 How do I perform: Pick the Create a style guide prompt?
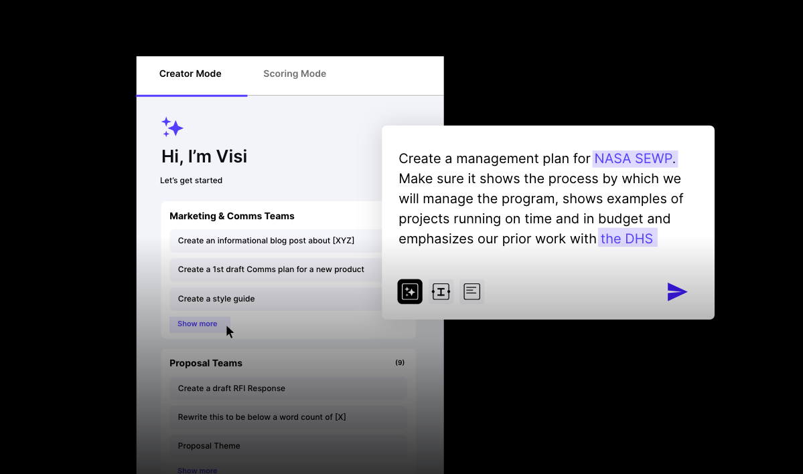216,299
